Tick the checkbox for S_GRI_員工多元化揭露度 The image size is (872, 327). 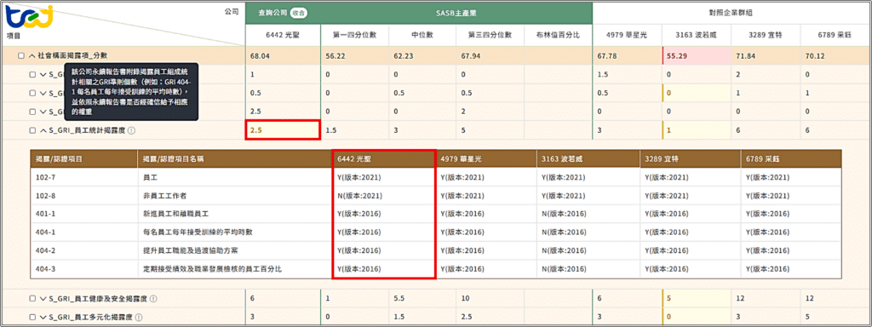coord(32,318)
